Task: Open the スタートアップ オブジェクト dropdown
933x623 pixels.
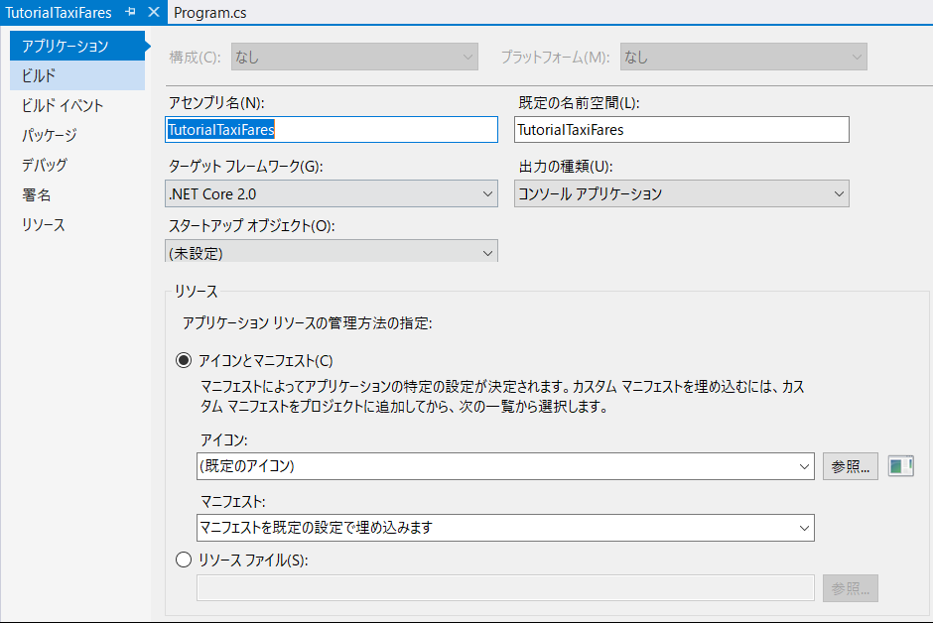Action: [x=487, y=252]
